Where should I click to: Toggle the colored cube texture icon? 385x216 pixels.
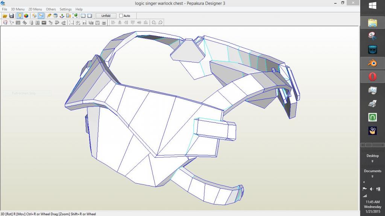(x=26, y=16)
